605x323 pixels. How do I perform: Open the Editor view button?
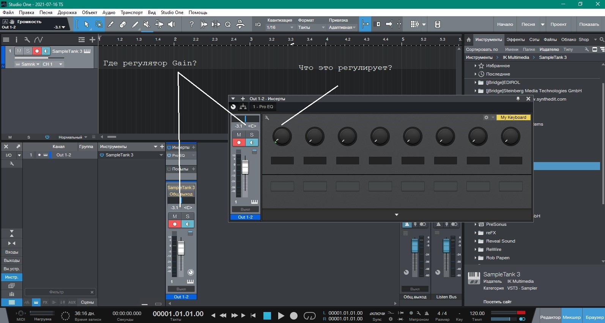550,317
